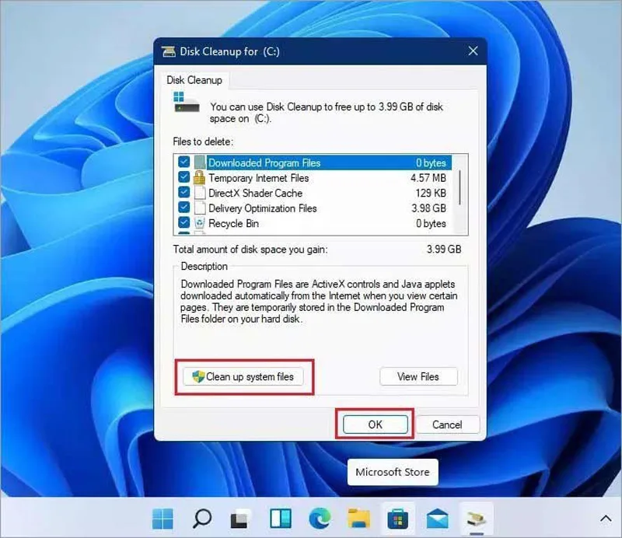The height and width of the screenshot is (538, 622).
Task: Uncheck Delivery Optimization Files
Action: tap(183, 207)
